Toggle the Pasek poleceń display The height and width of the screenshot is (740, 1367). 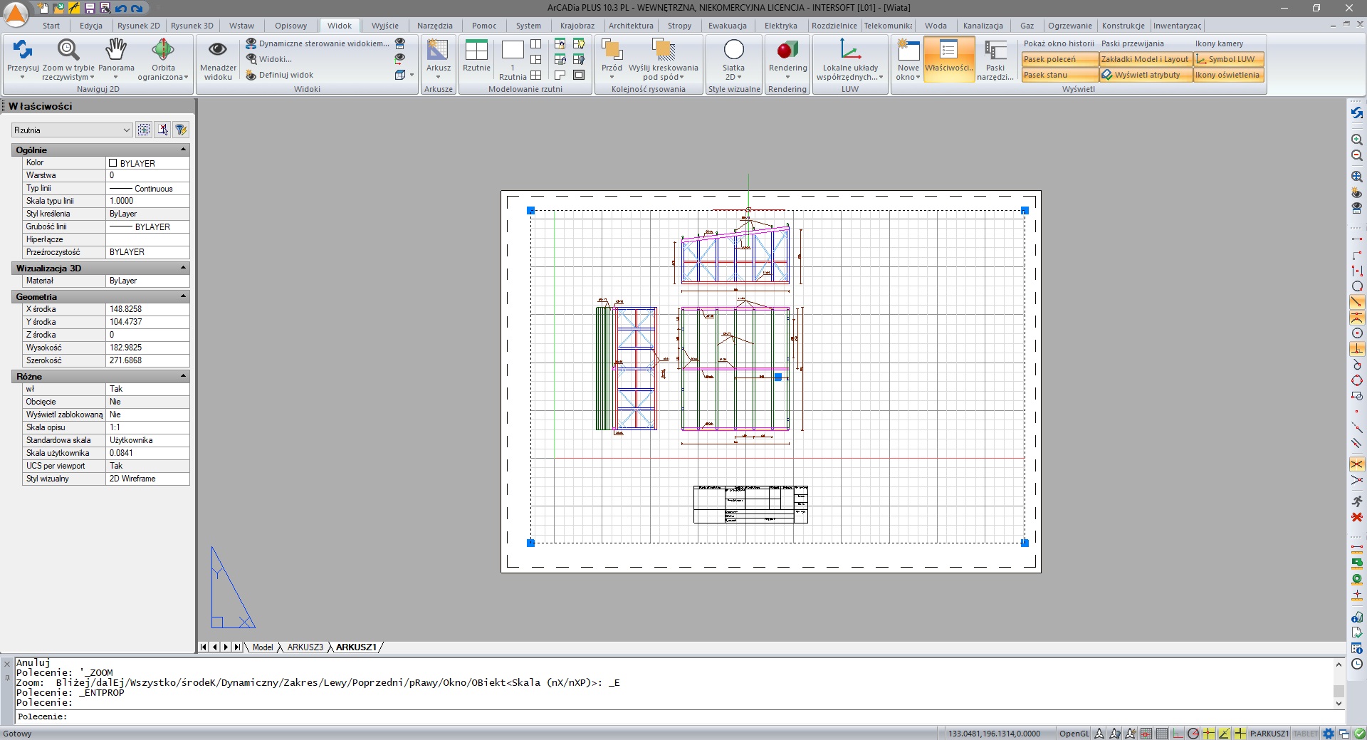point(1059,59)
